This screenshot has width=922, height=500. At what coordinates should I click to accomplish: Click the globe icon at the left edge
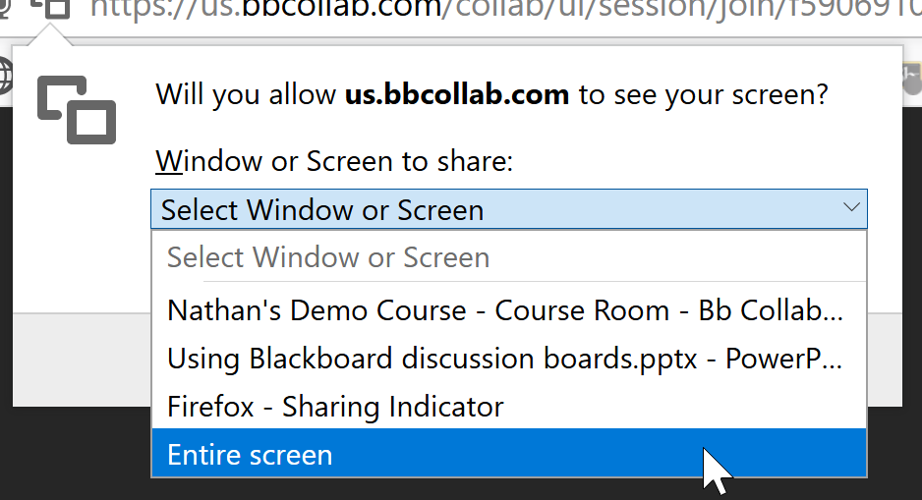[5, 76]
